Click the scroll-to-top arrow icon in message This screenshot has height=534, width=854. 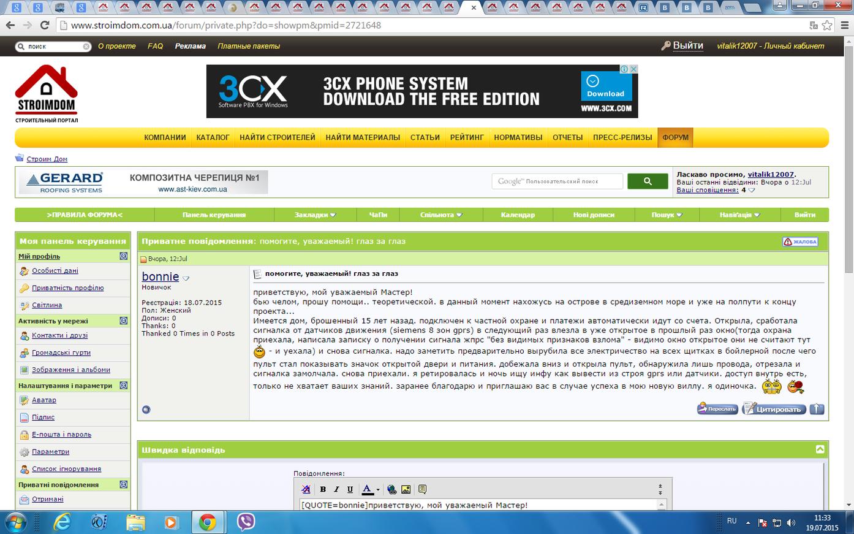pos(817,409)
